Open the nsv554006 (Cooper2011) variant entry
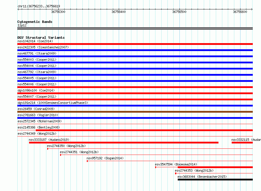Screen dimensions: 261x191 click(37, 84)
